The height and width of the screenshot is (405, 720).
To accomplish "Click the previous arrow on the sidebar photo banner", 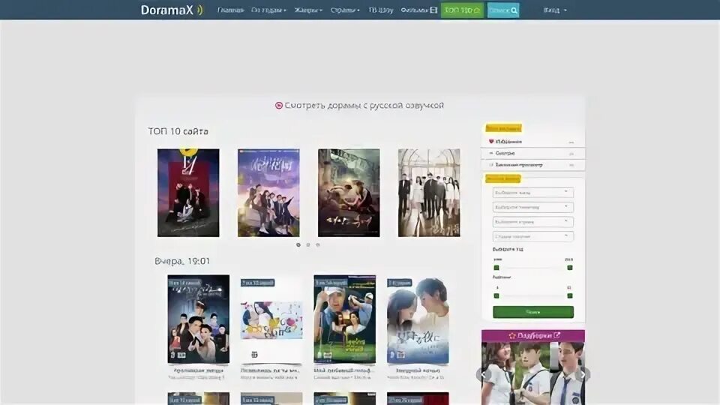I will tap(484, 375).
